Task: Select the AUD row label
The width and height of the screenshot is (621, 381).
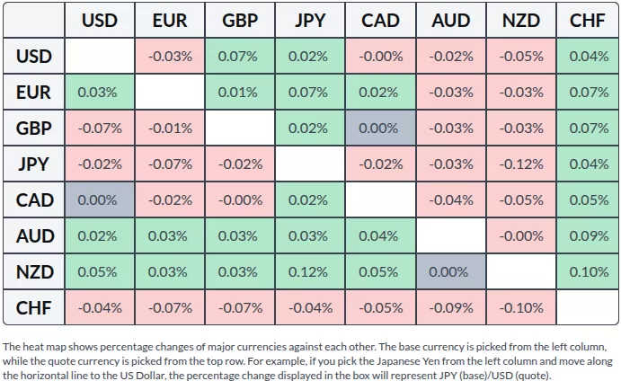Action: (35, 235)
